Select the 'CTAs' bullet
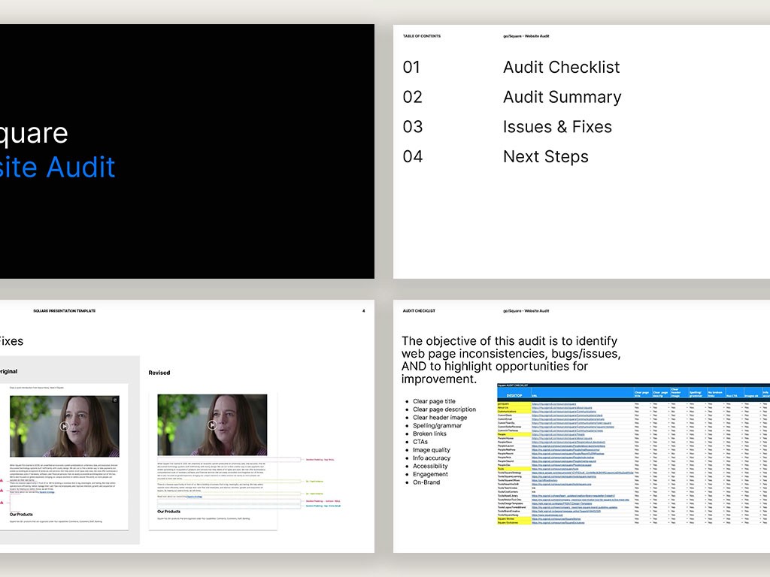The height and width of the screenshot is (577, 770). pyautogui.click(x=420, y=442)
